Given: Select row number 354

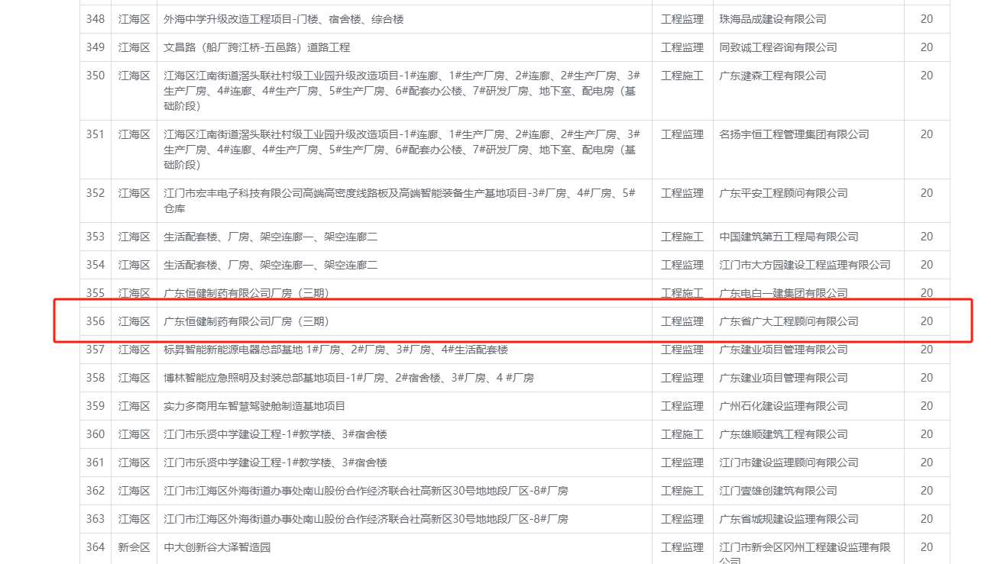Looking at the screenshot, I should (96, 265).
